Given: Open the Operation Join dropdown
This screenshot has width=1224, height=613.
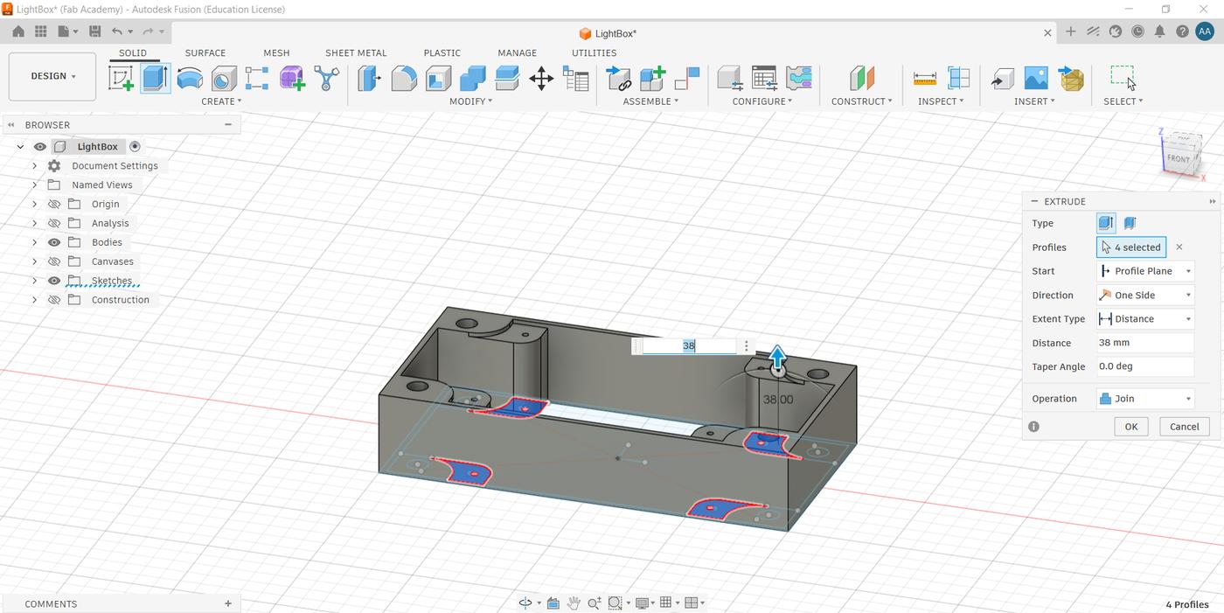Looking at the screenshot, I should 1145,399.
